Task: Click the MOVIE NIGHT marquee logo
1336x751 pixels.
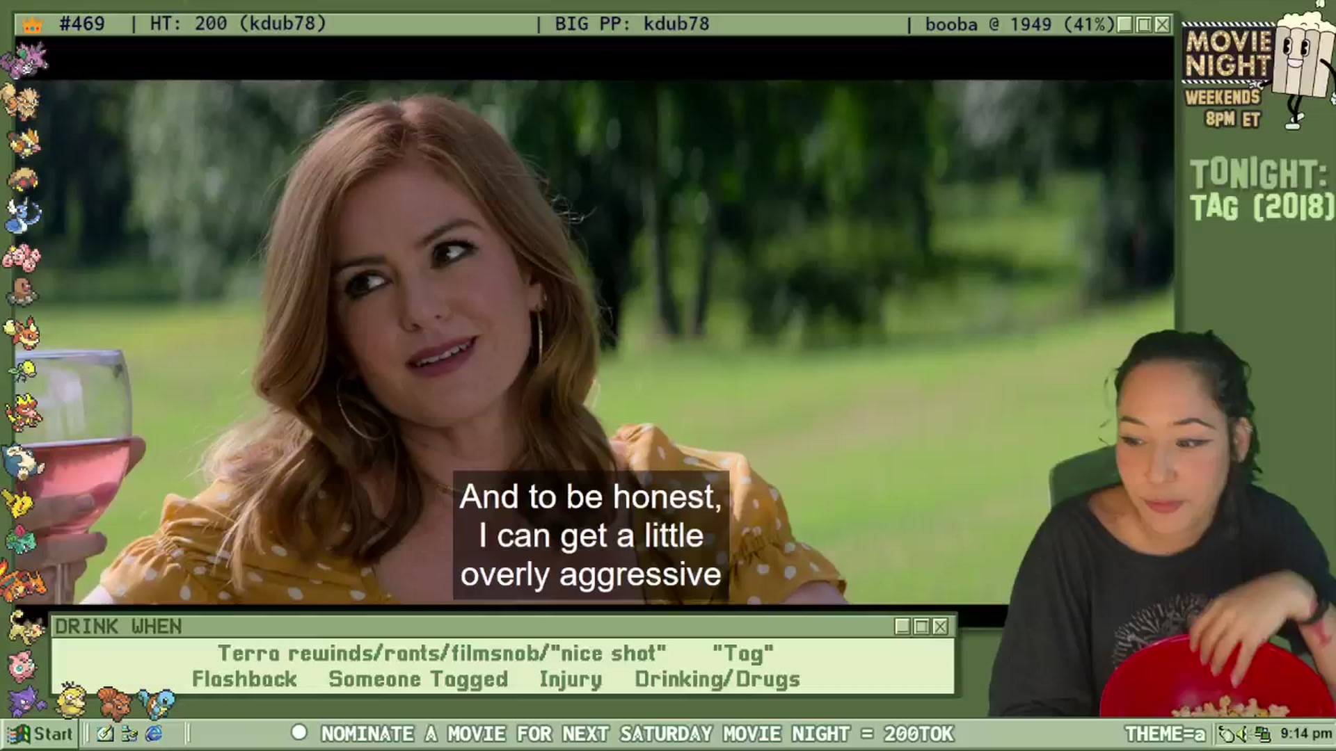Action: point(1228,53)
